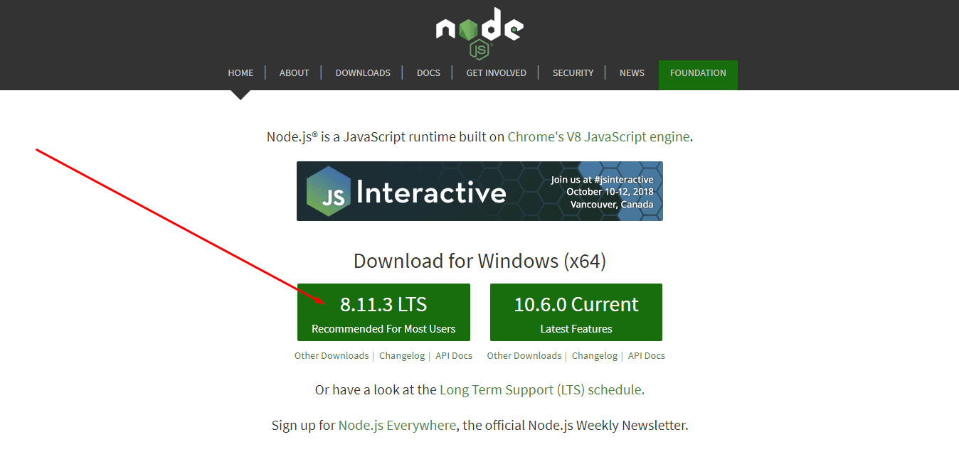Click the 'Join us at #jsinteractive' banner text
Viewport: 959px width, 469px height.
coord(602,180)
